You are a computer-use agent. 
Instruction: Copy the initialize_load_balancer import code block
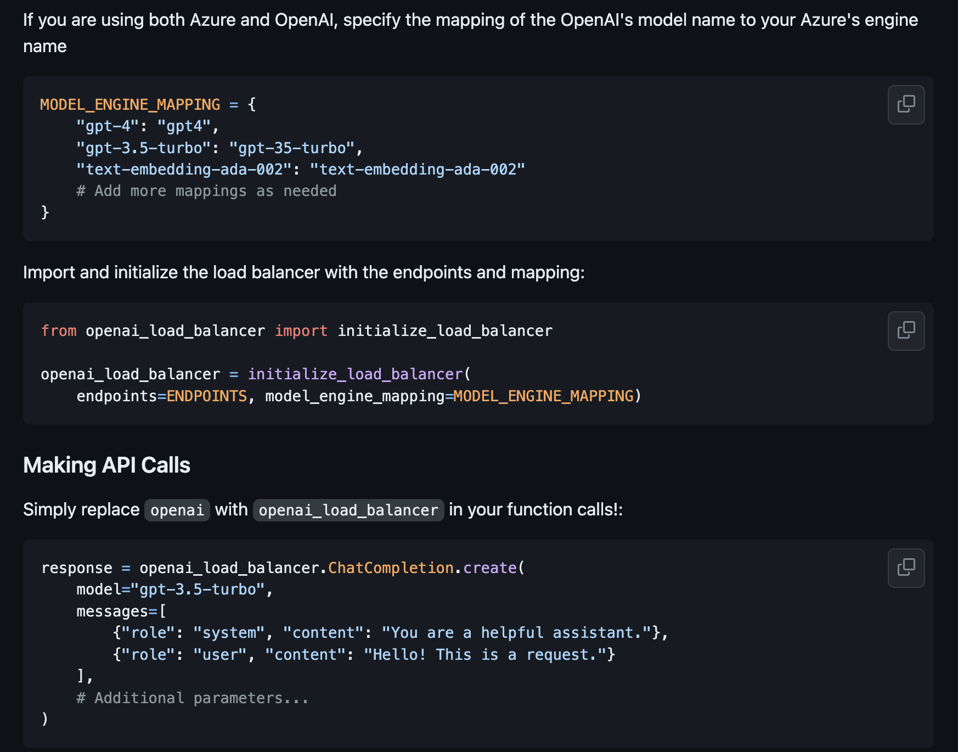pos(906,330)
